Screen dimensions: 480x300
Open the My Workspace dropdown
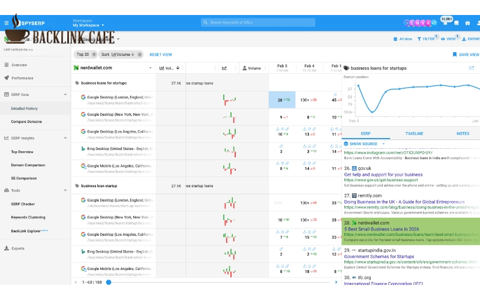(88, 25)
